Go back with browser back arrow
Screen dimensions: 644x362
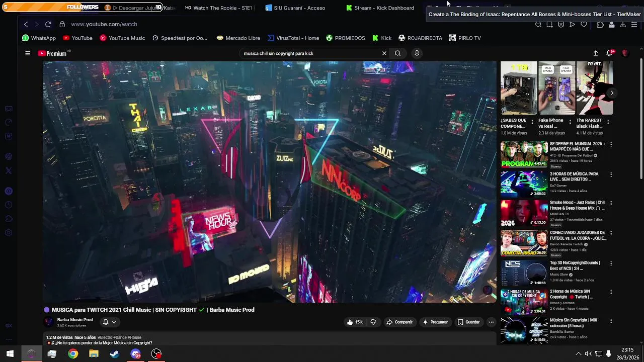(x=26, y=24)
